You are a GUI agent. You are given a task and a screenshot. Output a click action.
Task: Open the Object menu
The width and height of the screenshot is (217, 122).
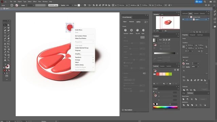(20, 2)
